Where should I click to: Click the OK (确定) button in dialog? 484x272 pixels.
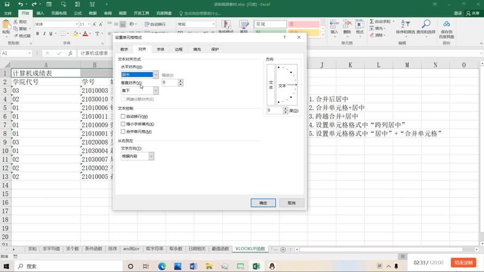(264, 203)
